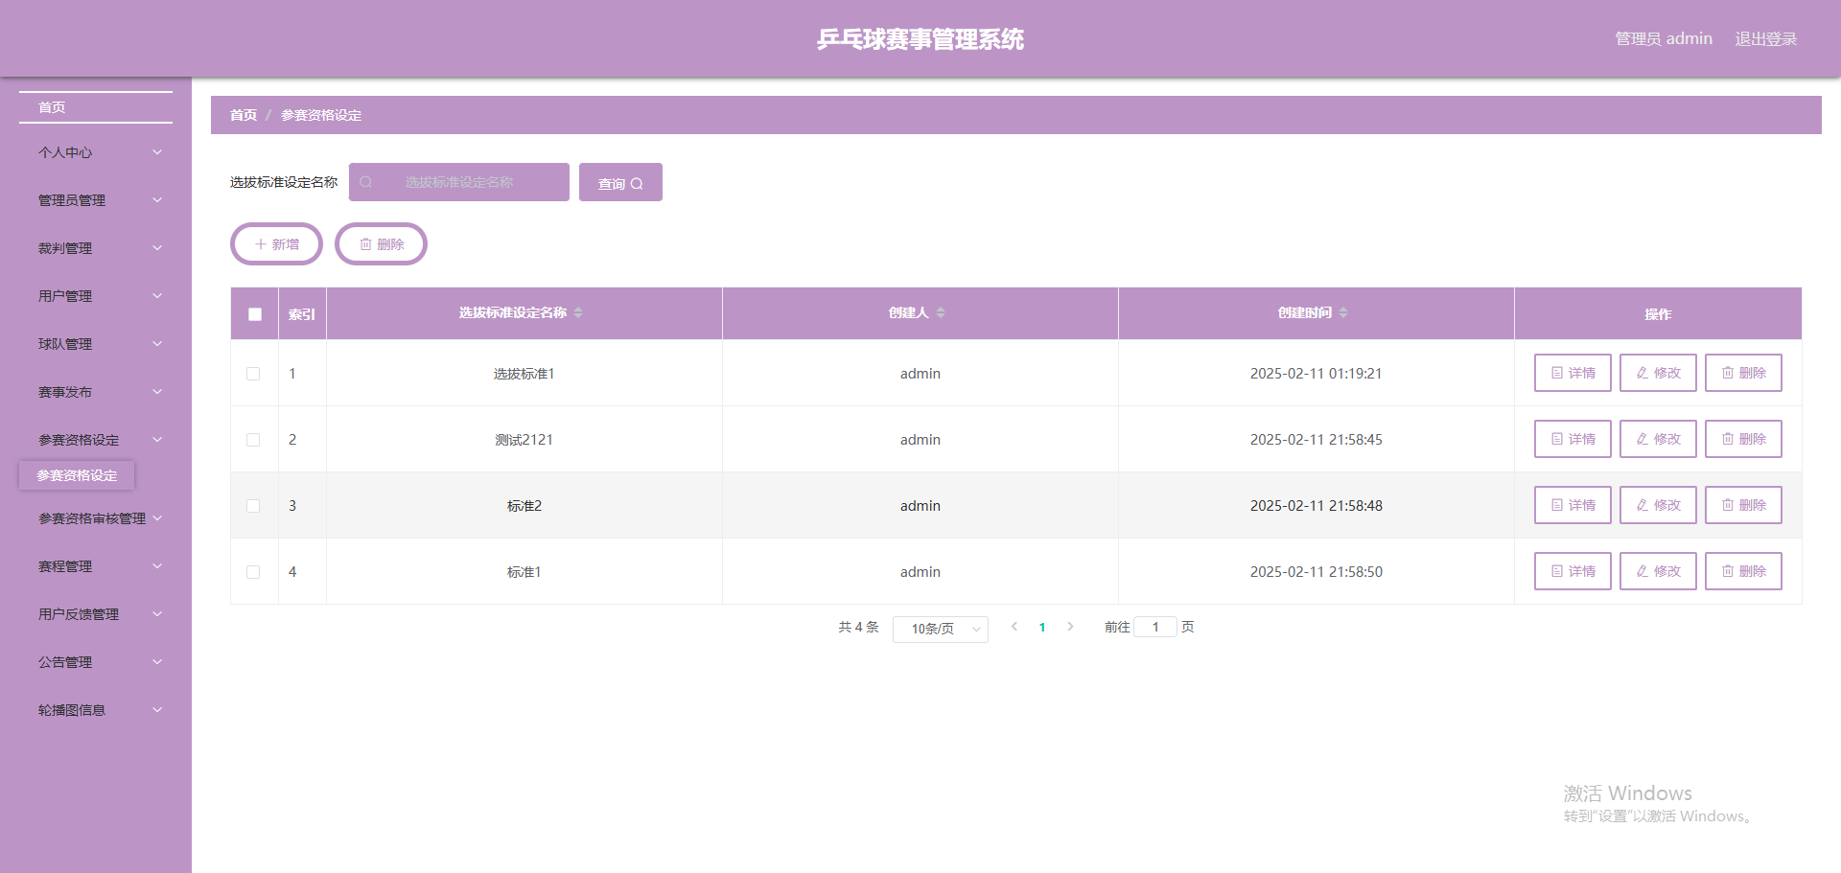The width and height of the screenshot is (1841, 873).
Task: Click 修改 for row 标准1
Action: pos(1658,571)
